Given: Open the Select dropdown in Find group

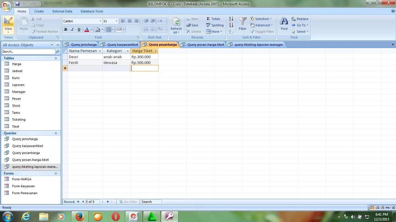Looking at the screenshot, I should (x=300, y=32).
